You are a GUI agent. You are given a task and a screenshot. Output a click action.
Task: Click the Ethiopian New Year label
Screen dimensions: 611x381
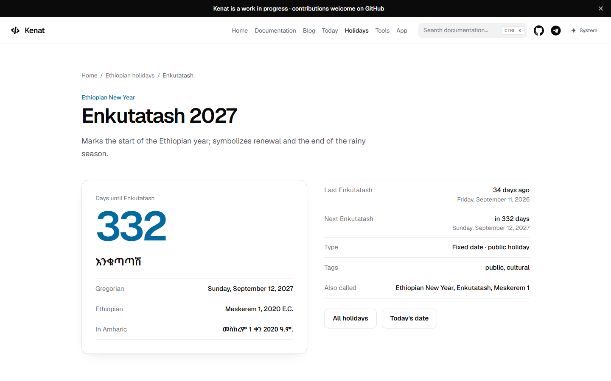click(x=108, y=97)
